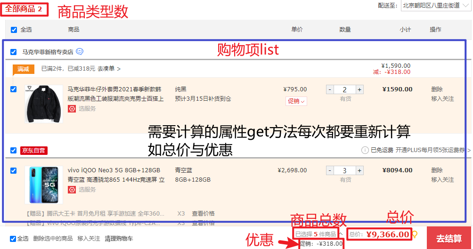
Task: Open chat with 马克华菲新格专卖店 via chat icon
Action: point(80,52)
